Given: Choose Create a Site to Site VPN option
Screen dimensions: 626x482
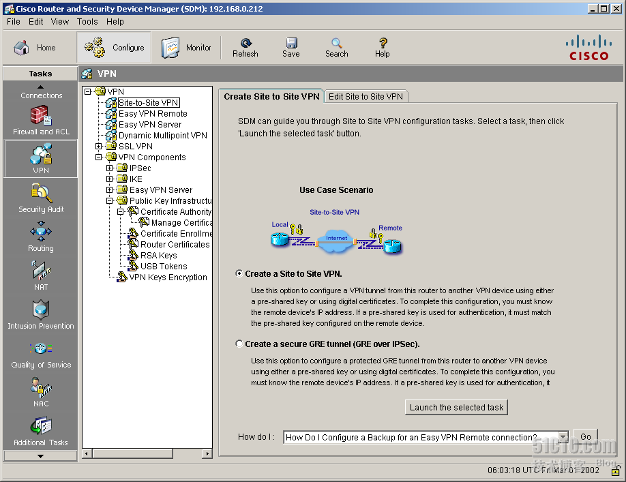Looking at the screenshot, I should [x=239, y=273].
